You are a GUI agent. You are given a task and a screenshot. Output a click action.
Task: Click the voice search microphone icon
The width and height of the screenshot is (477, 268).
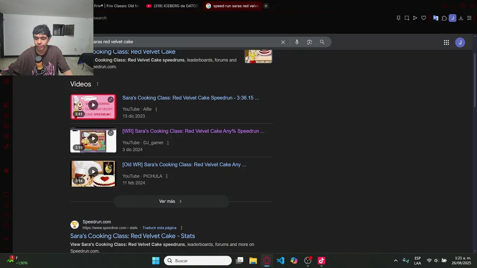(297, 42)
